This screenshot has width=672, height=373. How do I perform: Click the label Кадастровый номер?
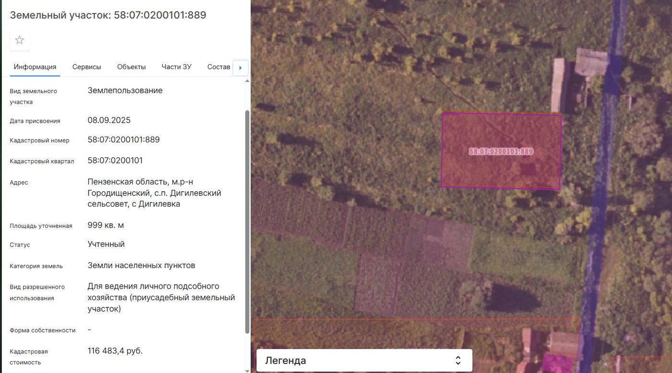[x=39, y=140]
